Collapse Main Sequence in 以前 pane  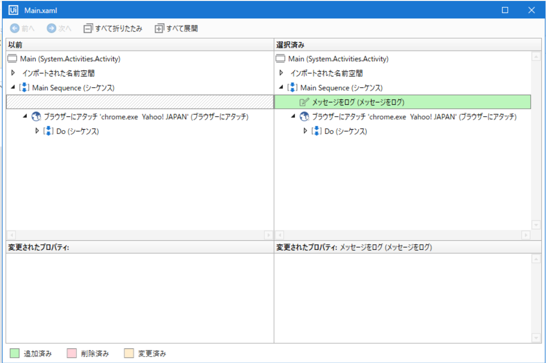(13, 87)
